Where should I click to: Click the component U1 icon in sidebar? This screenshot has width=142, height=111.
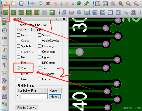4,30
